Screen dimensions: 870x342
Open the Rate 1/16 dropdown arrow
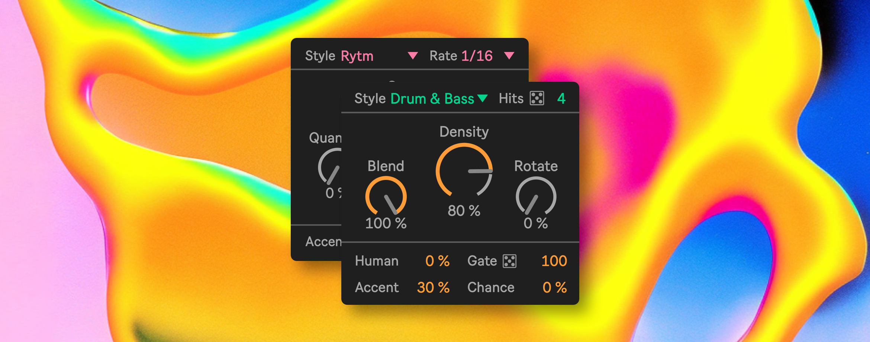coord(509,56)
